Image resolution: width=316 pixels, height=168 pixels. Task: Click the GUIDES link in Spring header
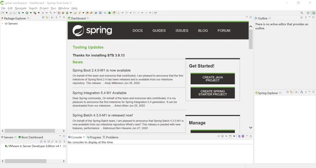tap(159, 31)
